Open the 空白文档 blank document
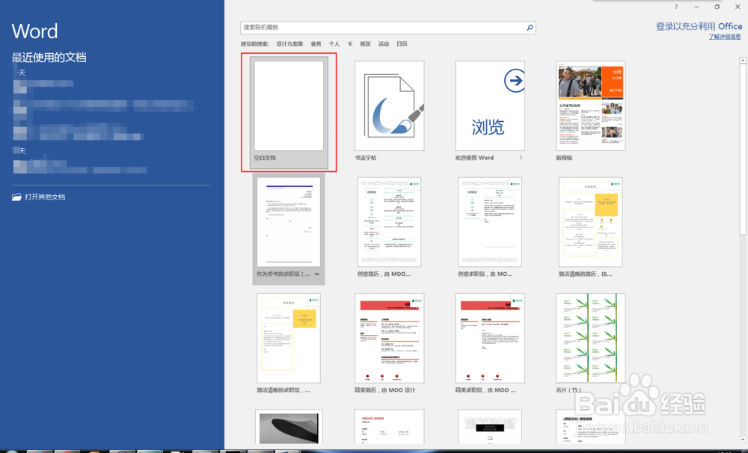748x453 pixels. (x=289, y=113)
